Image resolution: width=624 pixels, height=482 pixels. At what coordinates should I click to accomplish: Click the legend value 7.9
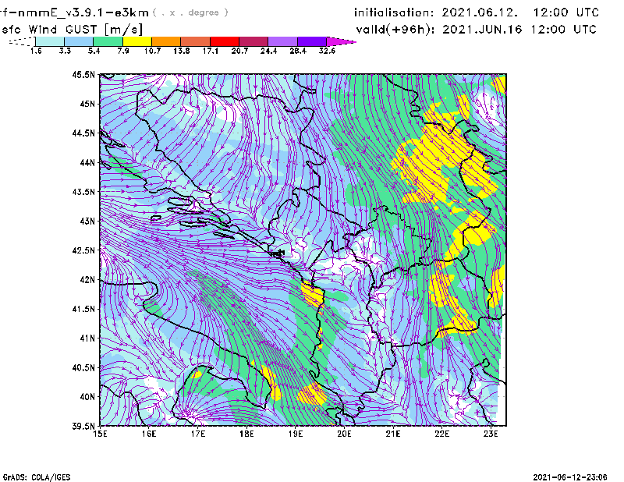[123, 51]
